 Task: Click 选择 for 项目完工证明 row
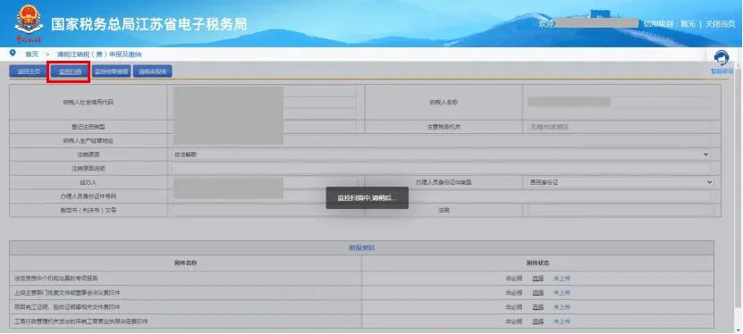(x=538, y=307)
